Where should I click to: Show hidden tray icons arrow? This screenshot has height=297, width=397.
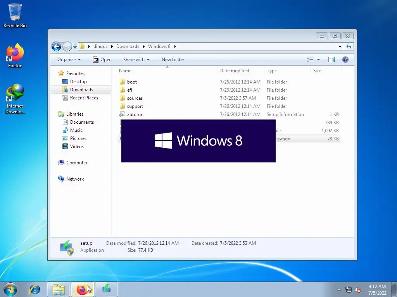339,290
